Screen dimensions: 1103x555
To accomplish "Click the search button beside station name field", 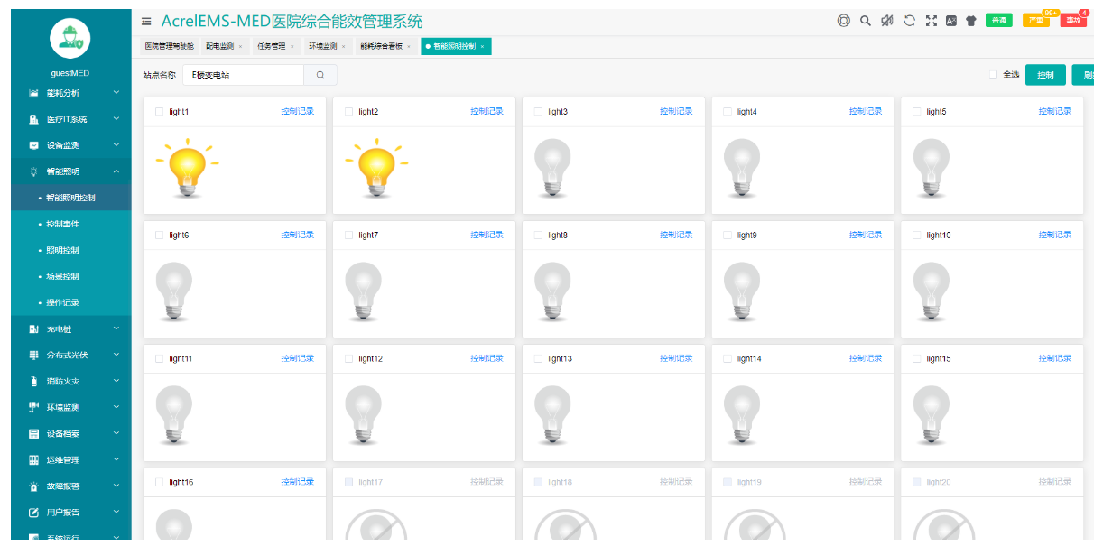I will pyautogui.click(x=320, y=75).
